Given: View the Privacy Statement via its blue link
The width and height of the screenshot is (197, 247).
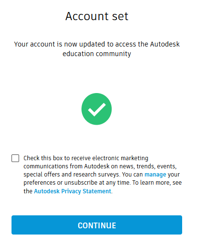Looking at the screenshot, I should pos(72,191).
